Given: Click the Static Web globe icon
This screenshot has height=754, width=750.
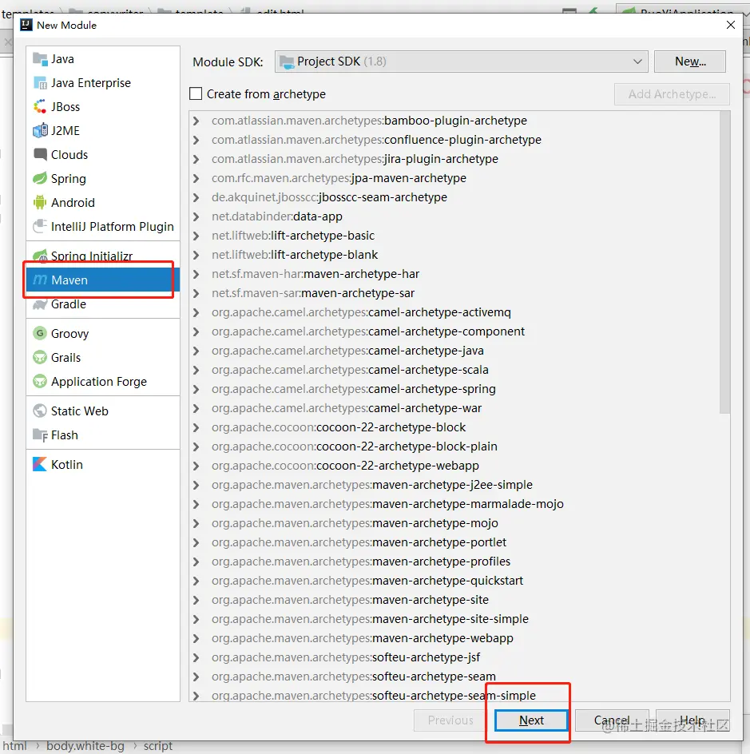Looking at the screenshot, I should click(x=40, y=411).
